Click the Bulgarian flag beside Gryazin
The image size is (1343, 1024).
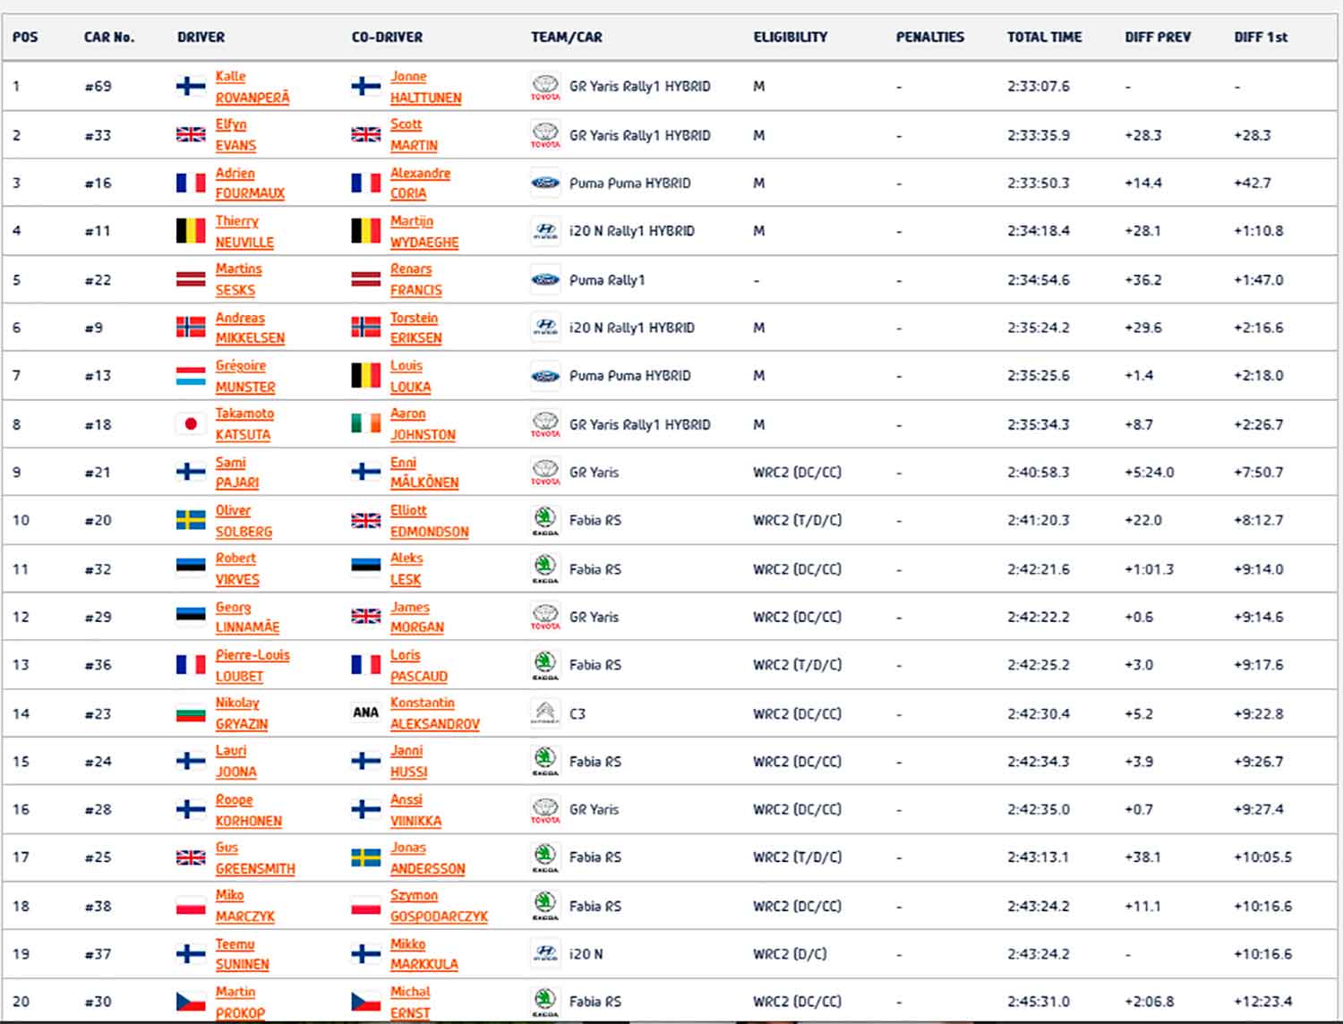(190, 713)
